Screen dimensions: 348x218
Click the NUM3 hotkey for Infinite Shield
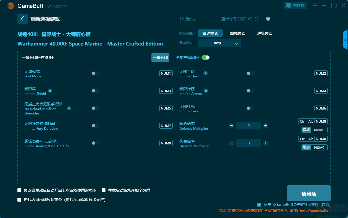[166, 91]
